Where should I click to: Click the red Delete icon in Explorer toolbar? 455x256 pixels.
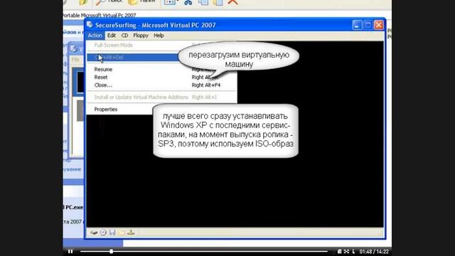click(x=232, y=2)
